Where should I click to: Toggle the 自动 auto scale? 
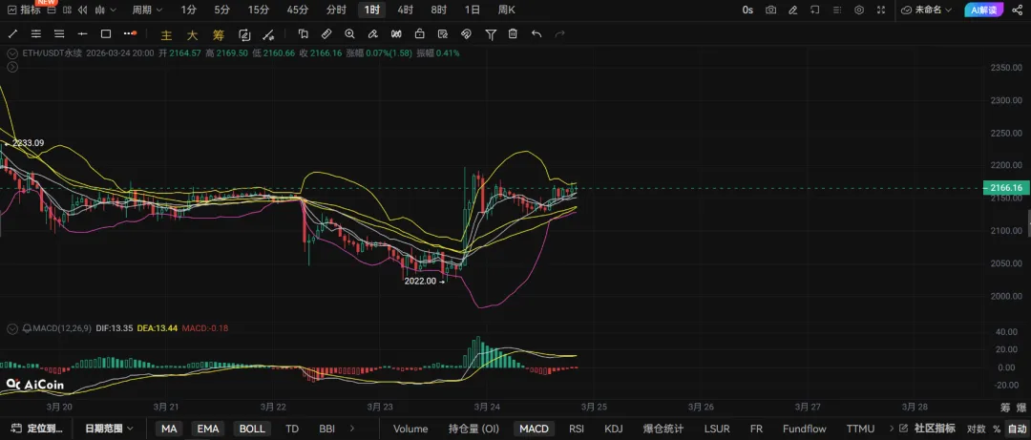(x=1017, y=429)
